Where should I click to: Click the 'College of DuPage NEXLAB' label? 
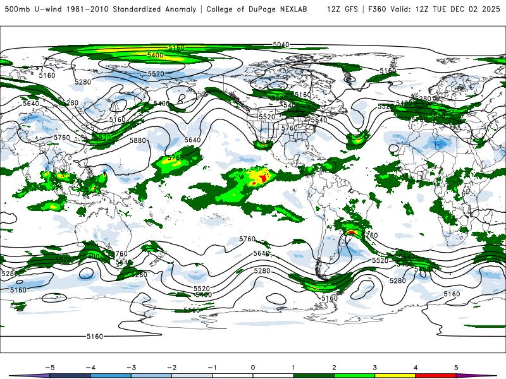(257, 9)
